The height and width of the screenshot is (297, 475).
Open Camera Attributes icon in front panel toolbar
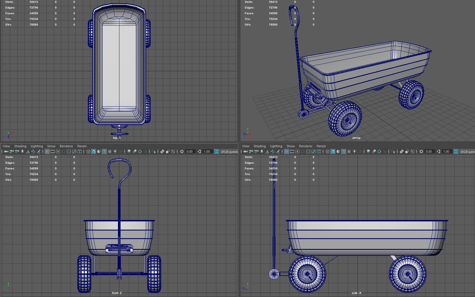click(17, 151)
